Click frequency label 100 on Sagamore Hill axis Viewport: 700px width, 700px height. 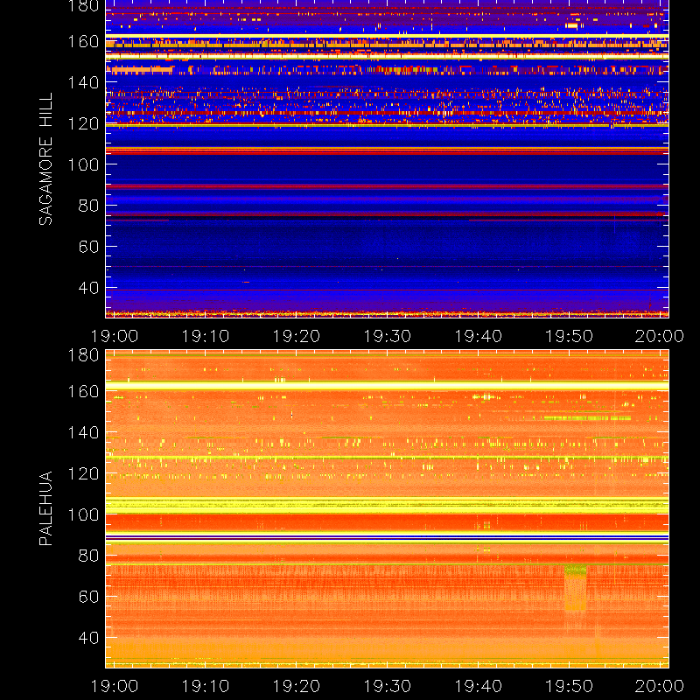(83, 164)
